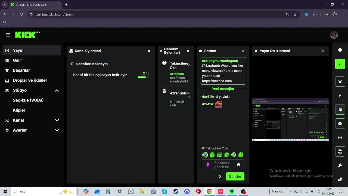The image size is (348, 196).
Task: Click 4zr419 on the iyi yayinlar message
Action: (208, 97)
